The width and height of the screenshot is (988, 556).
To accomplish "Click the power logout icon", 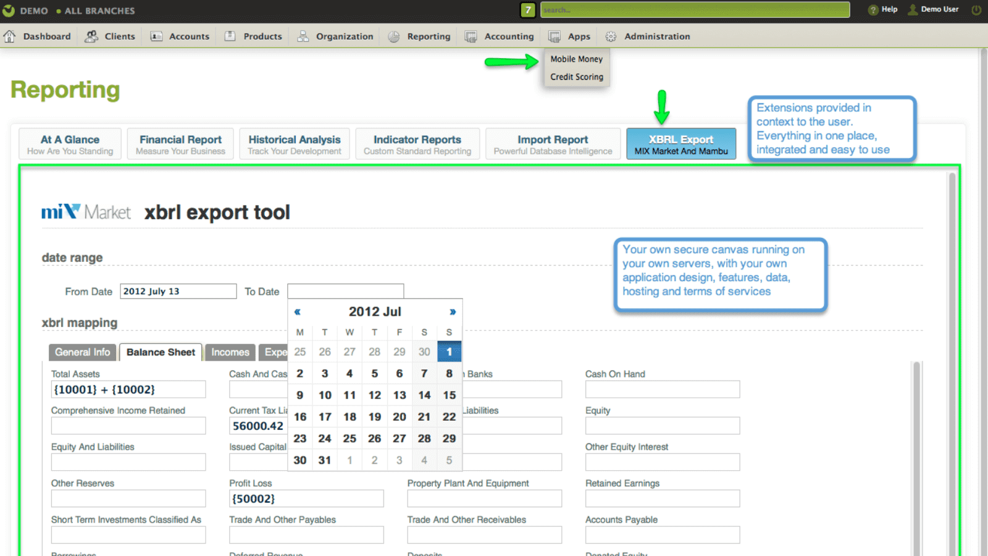I will point(976,9).
